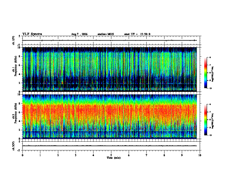Click the ch.1 voltage waveform strip

click(x=111, y=40)
